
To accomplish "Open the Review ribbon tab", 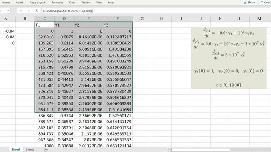I will (86, 3).
